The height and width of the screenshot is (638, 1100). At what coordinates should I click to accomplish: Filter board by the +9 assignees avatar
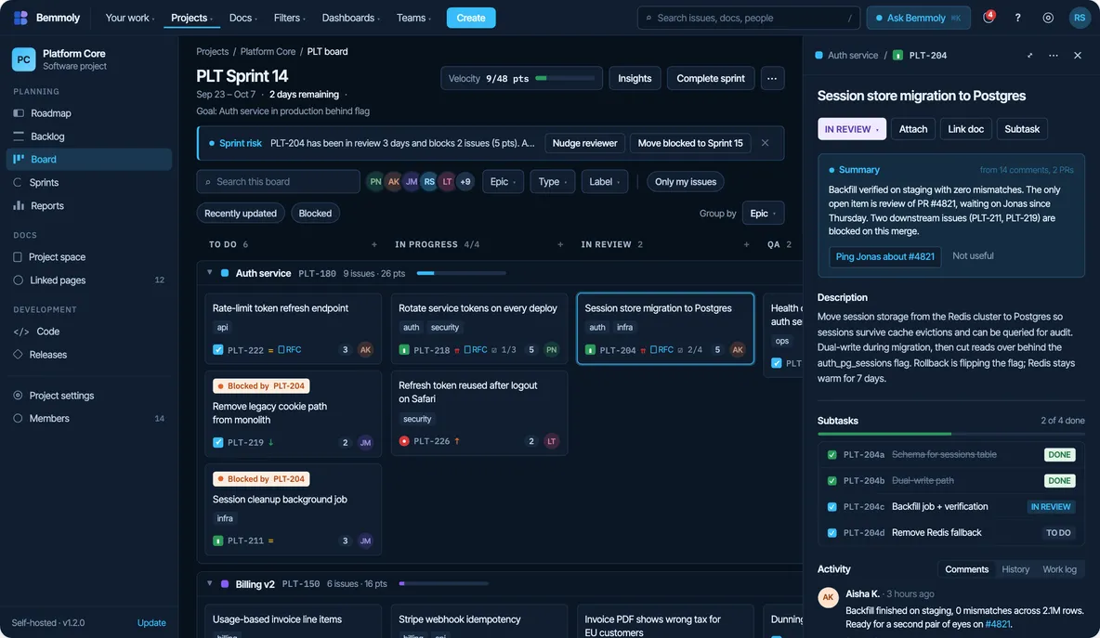tap(465, 182)
